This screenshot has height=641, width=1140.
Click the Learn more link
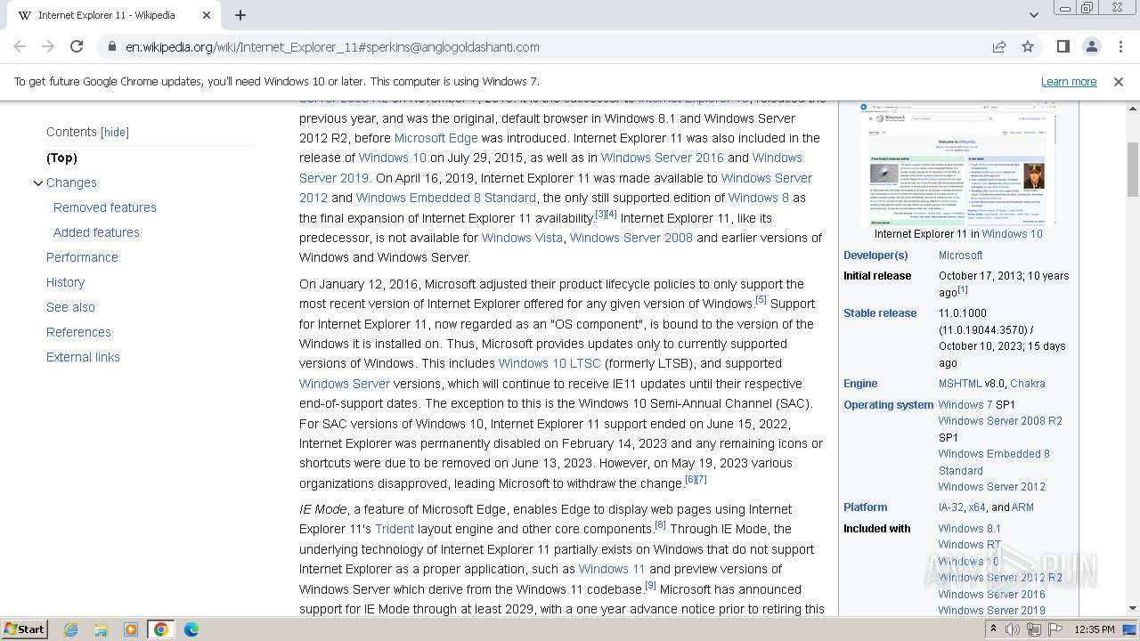1069,81
